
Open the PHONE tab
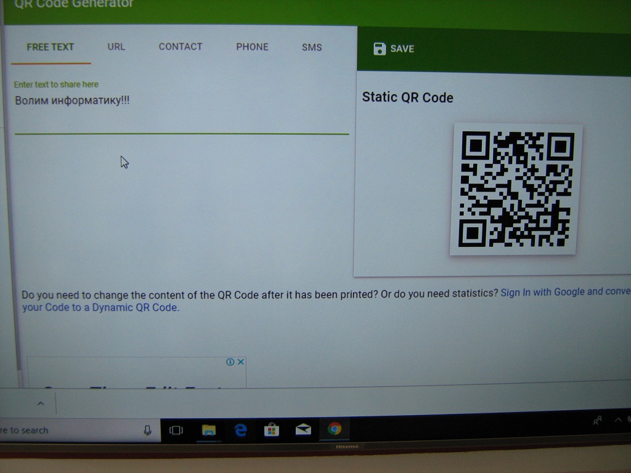click(252, 47)
